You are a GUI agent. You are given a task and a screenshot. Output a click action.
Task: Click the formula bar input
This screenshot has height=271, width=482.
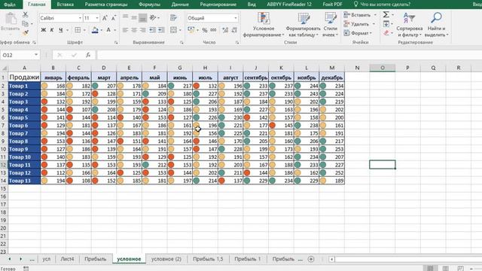[289, 55]
